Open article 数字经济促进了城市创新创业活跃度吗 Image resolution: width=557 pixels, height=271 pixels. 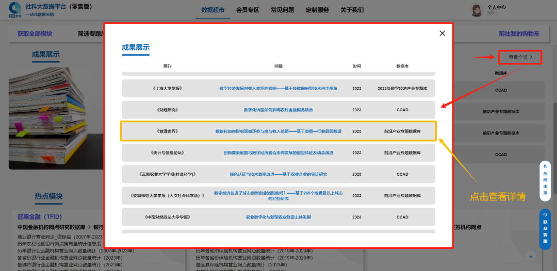[278, 196]
